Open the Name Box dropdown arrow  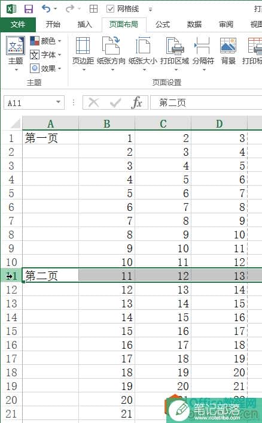59,102
